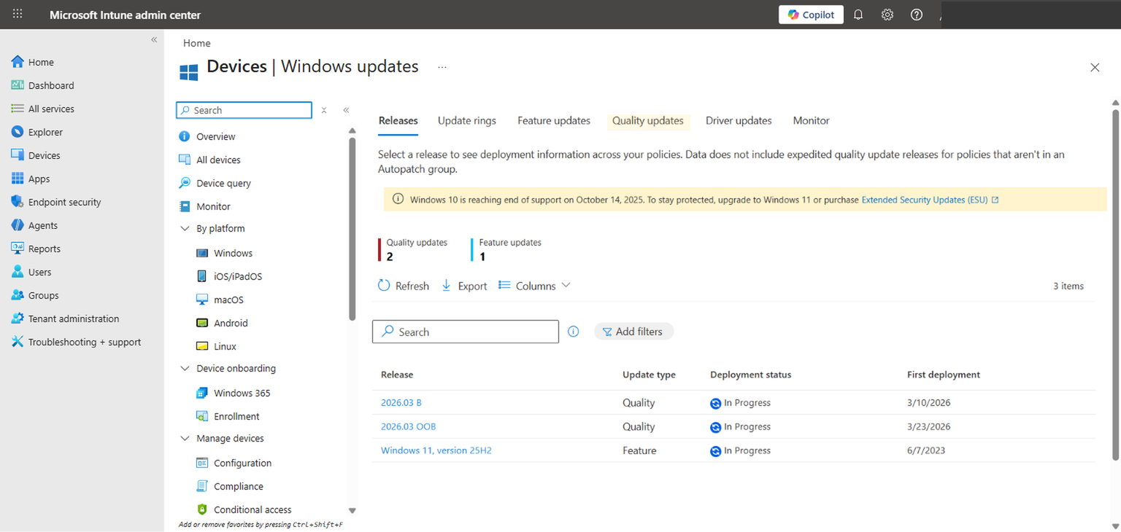This screenshot has height=532, width=1121.
Task: Open the help icon
Action: pyautogui.click(x=916, y=14)
